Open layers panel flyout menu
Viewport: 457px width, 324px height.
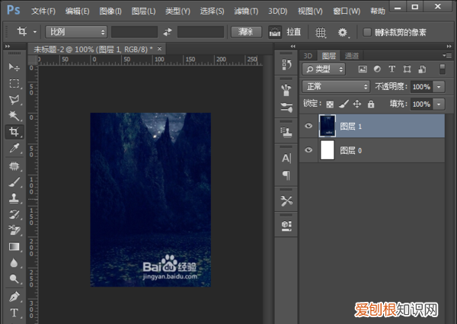click(447, 56)
